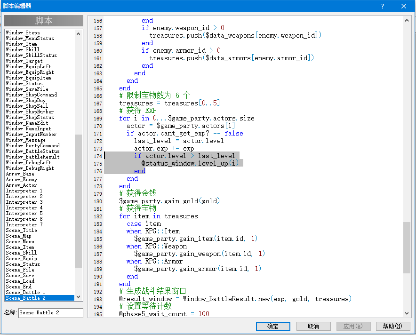Select Window_Target script
Viewport: 416px width, 335px height.
point(24,61)
